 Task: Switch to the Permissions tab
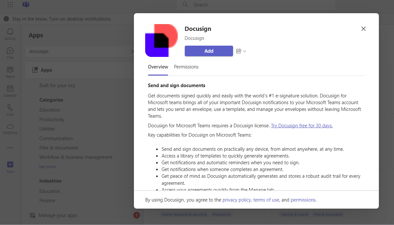[186, 67]
